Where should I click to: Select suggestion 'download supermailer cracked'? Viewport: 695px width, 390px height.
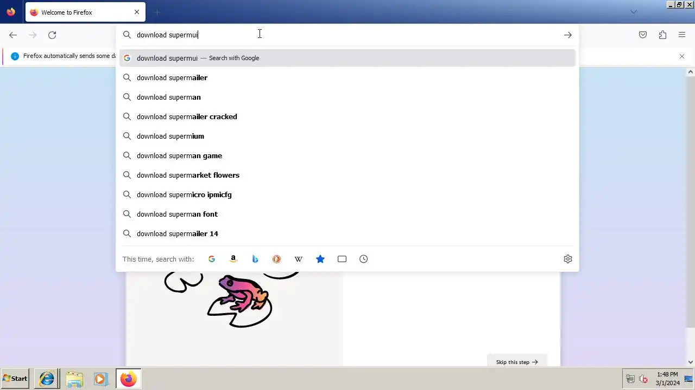coord(347,116)
